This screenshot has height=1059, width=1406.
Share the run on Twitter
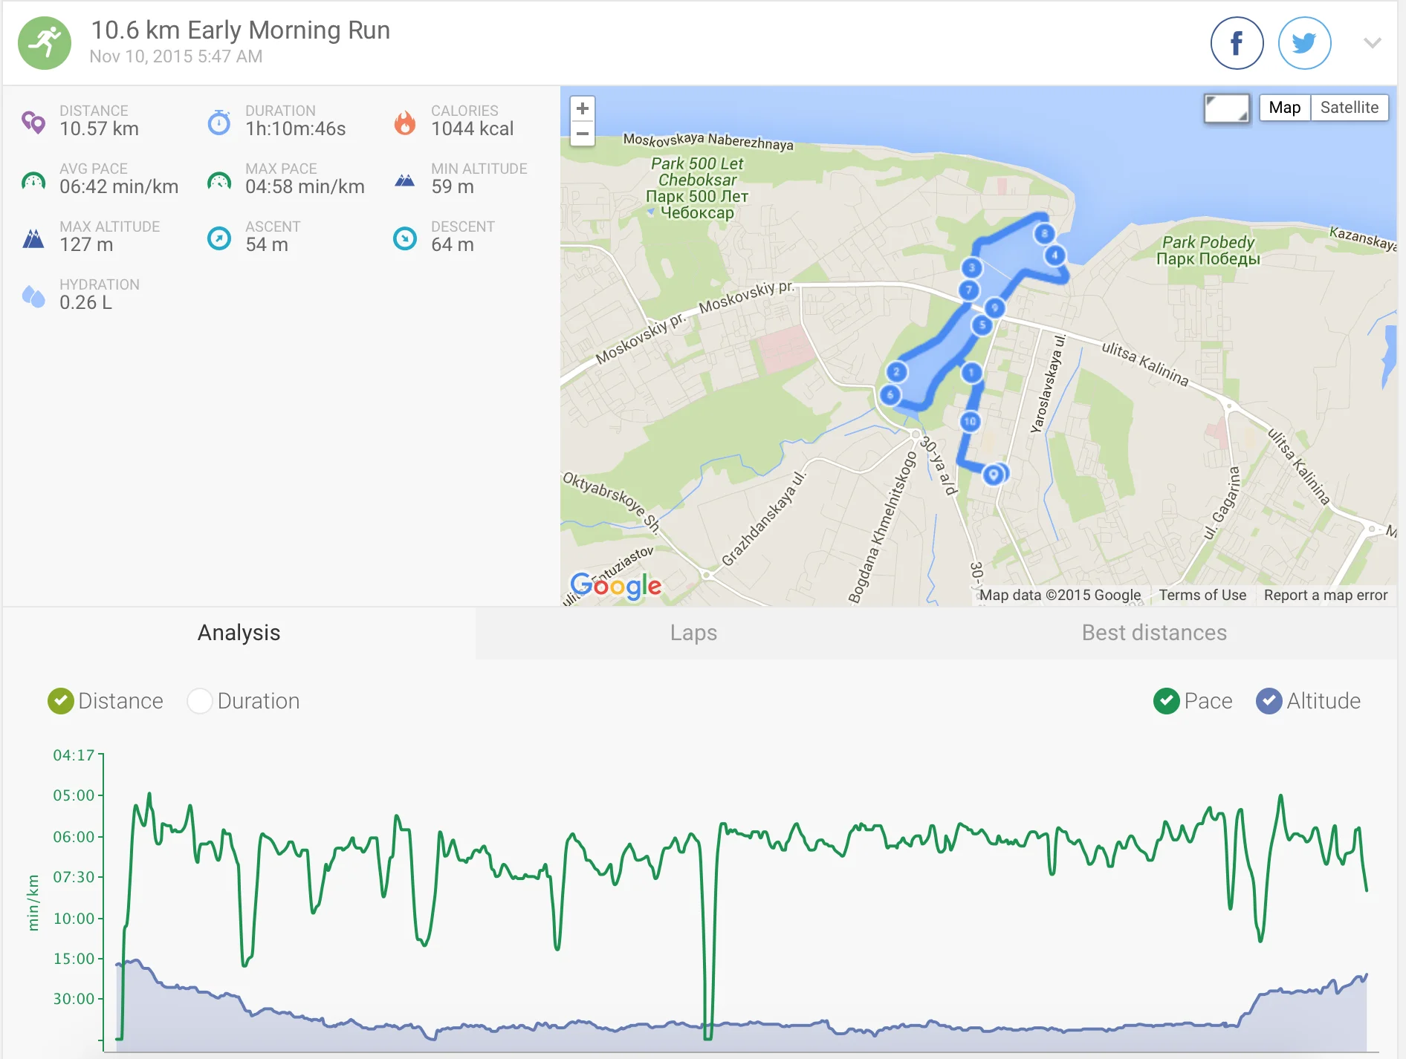coord(1304,43)
